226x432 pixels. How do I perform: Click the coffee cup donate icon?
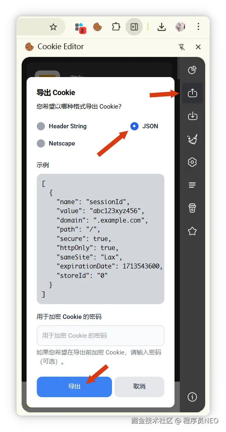(192, 208)
